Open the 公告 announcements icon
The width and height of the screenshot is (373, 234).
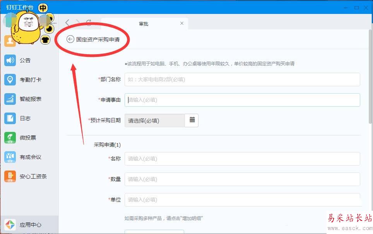coord(10,60)
